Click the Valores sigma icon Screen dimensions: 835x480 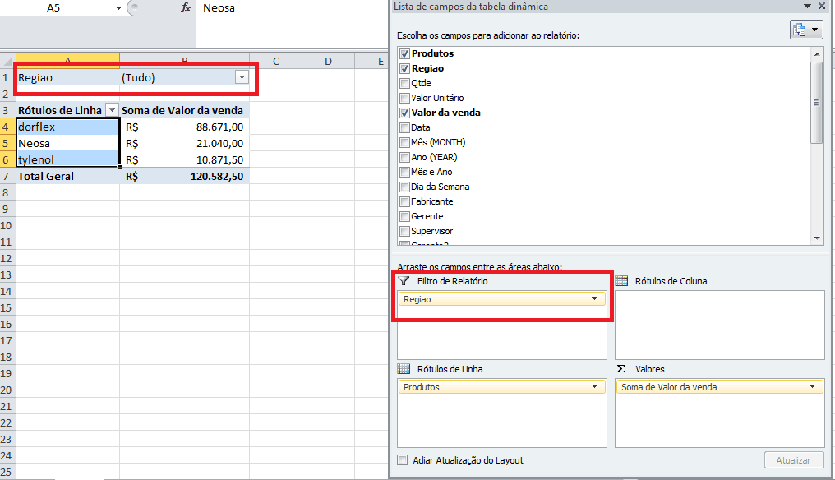pos(621,369)
